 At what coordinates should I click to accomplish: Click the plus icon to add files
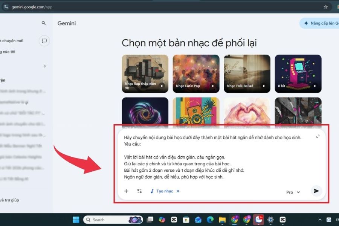point(126,191)
